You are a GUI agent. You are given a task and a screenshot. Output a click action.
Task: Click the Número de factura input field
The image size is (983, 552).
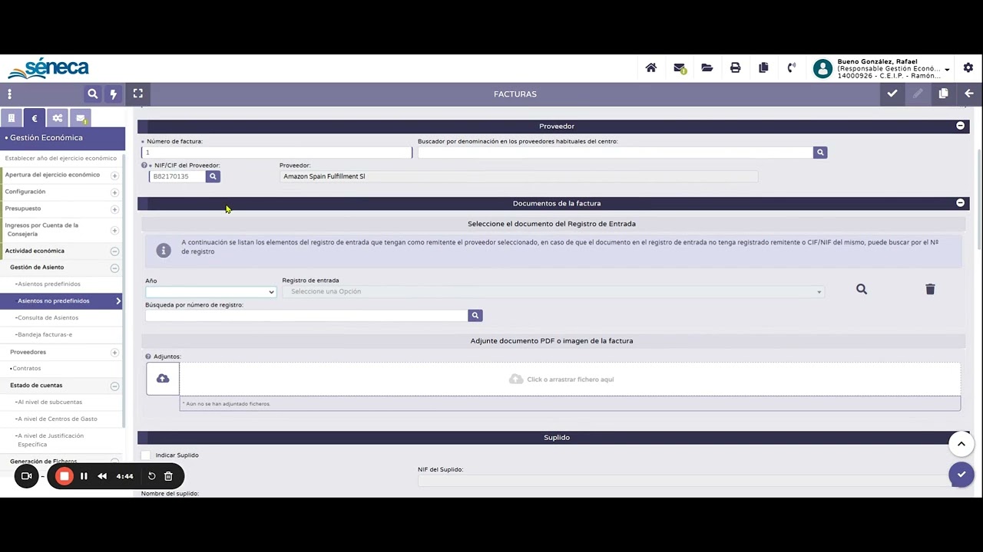[276, 153]
